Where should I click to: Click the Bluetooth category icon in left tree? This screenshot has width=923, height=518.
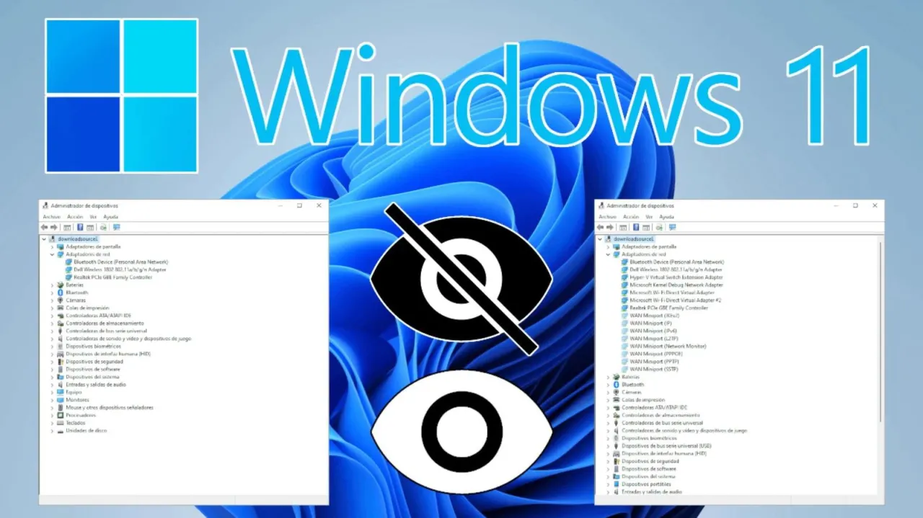click(x=60, y=292)
